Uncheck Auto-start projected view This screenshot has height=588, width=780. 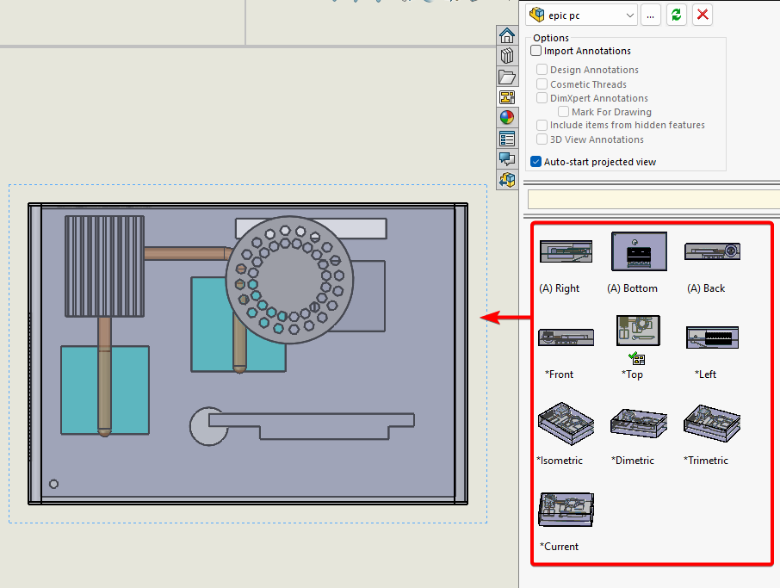[x=535, y=162]
